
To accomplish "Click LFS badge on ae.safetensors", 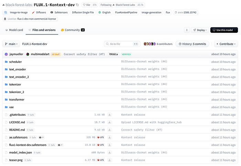I will 101,137.
